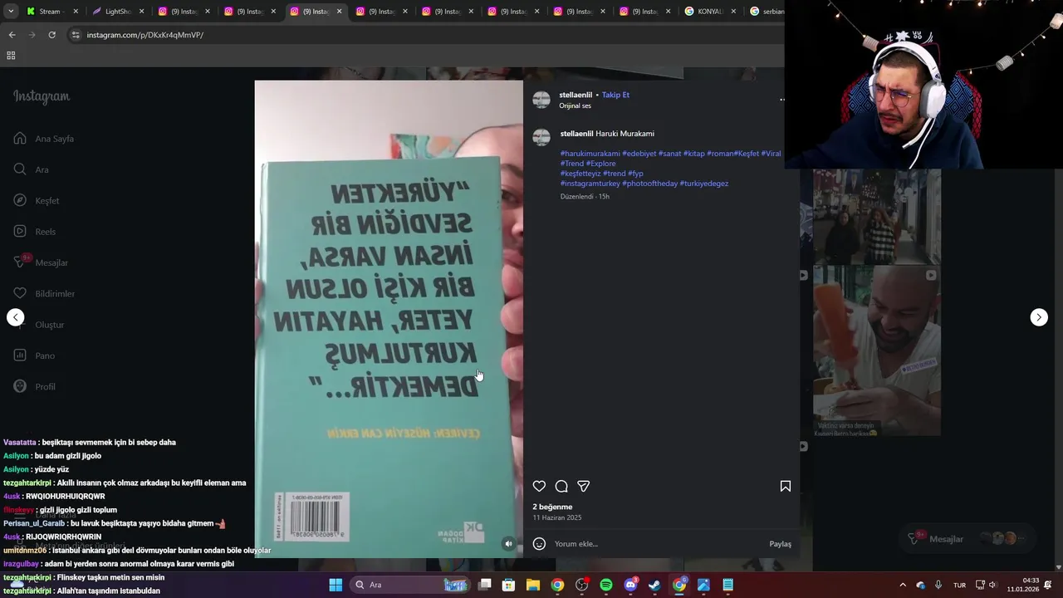Click the microphone icon in system tray
Viewport: 1063px width, 598px height.
click(938, 585)
